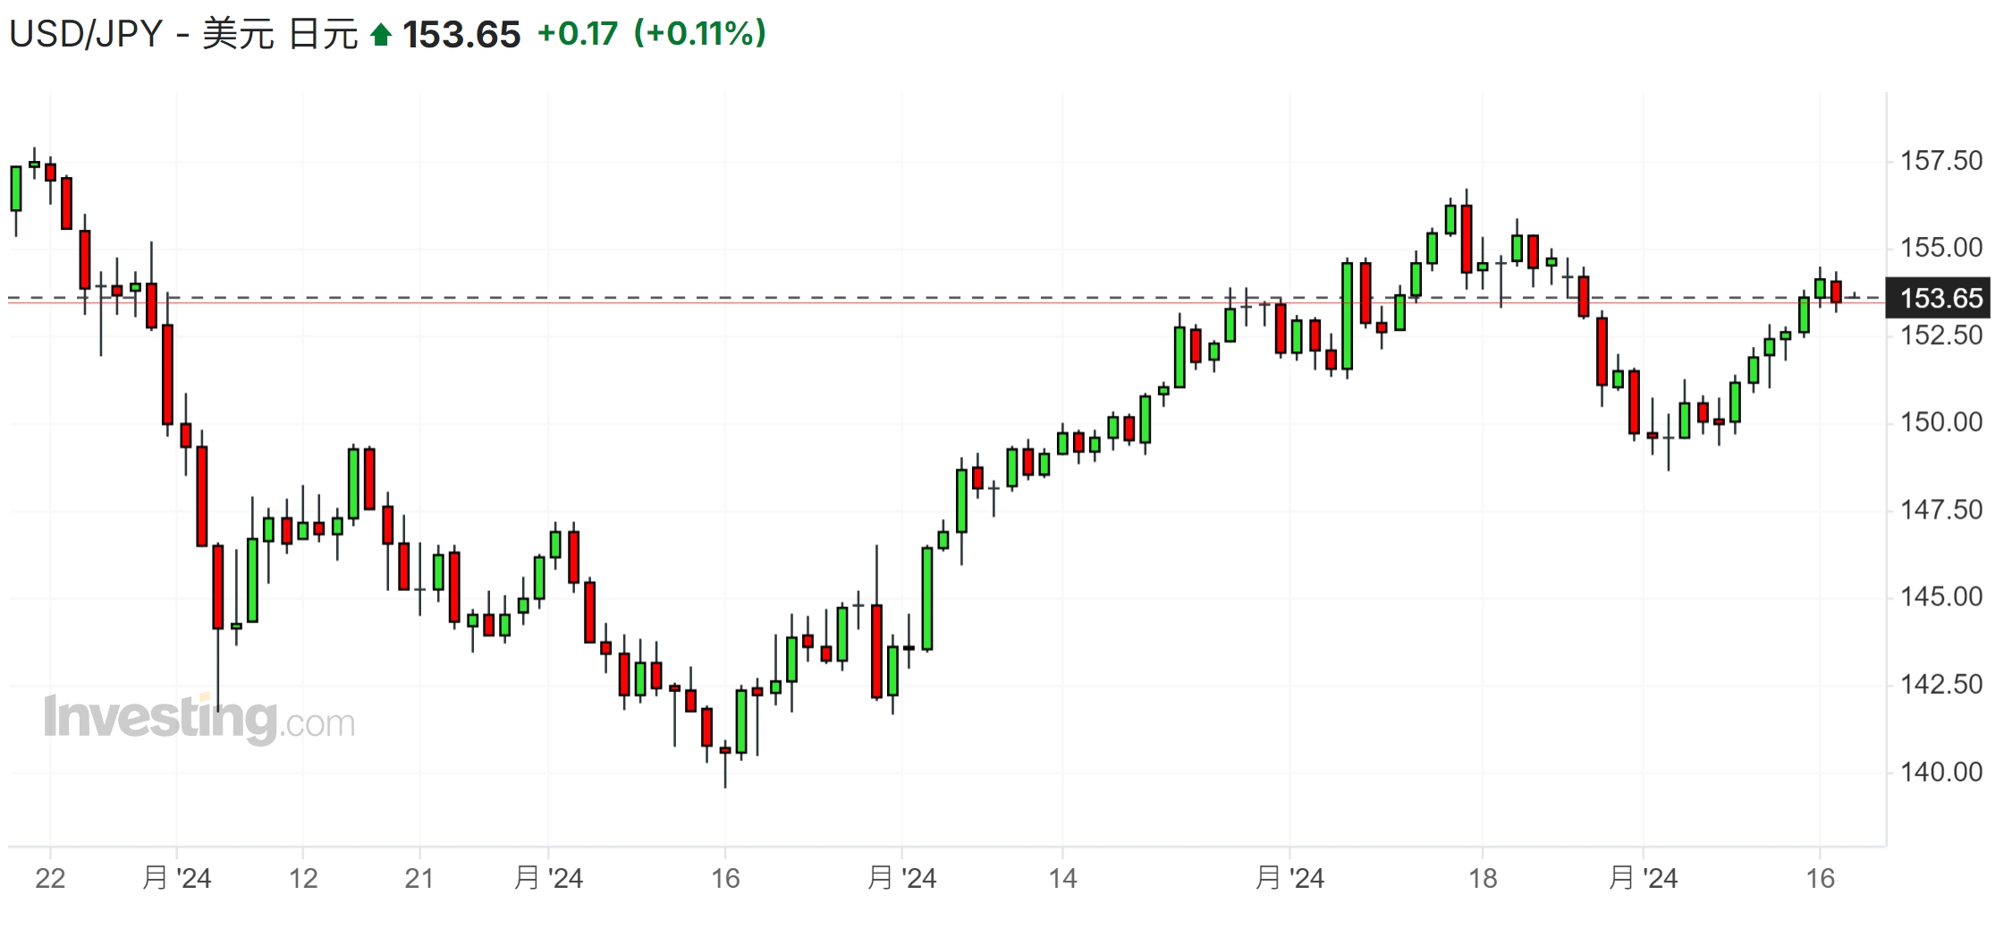Click the green up arrow beside the price
The height and width of the screenshot is (929, 2012).
click(381, 35)
